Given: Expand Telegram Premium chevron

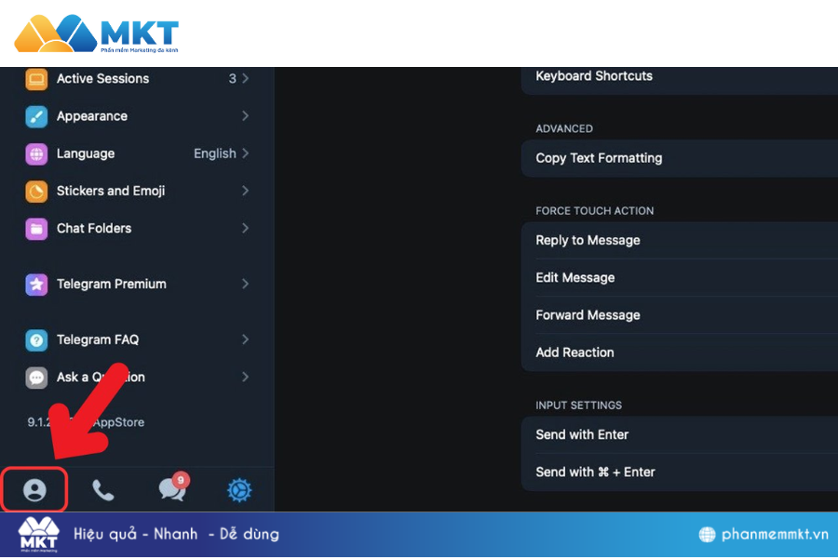Looking at the screenshot, I should coord(245,284).
